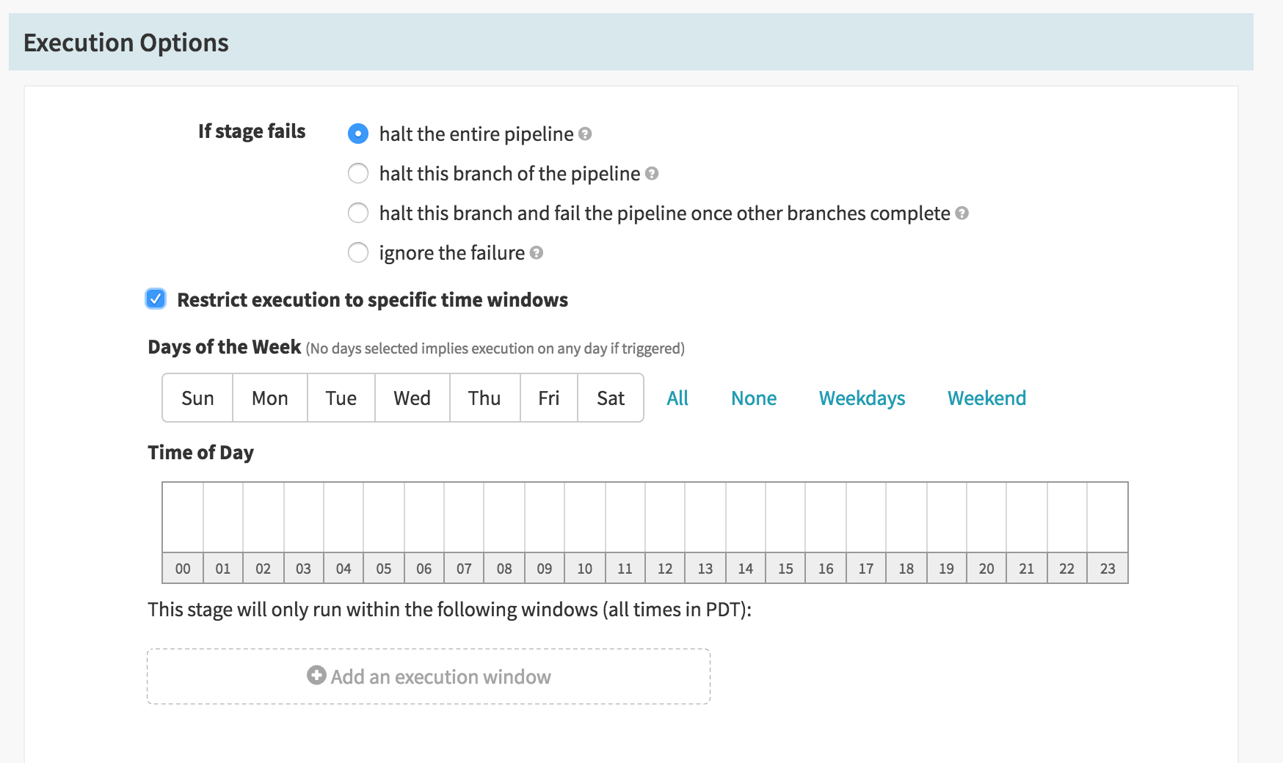The width and height of the screenshot is (1283, 763).
Task: Click help icon beside halt the entire pipeline
Action: (585, 134)
